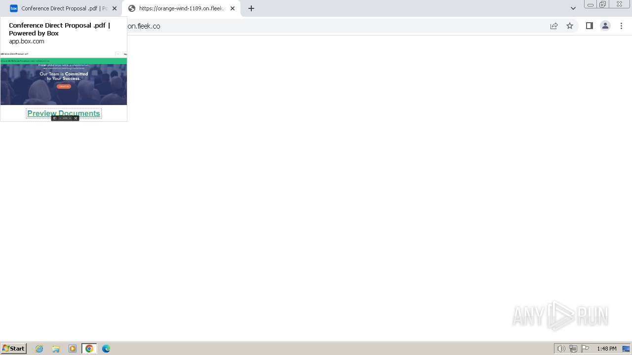Image resolution: width=632 pixels, height=355 pixels.
Task: Click the 1:48 PM clock
Action: coord(607,349)
